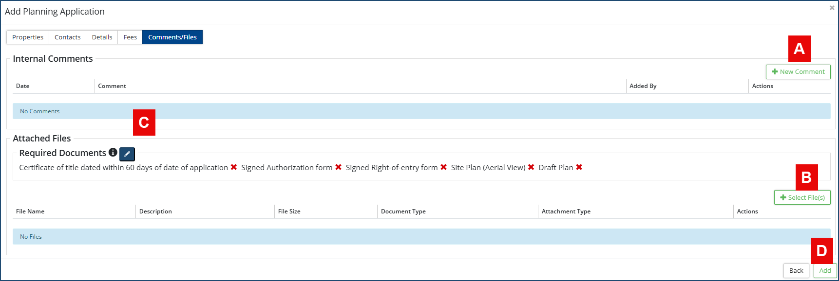Select the Fees tab

130,37
